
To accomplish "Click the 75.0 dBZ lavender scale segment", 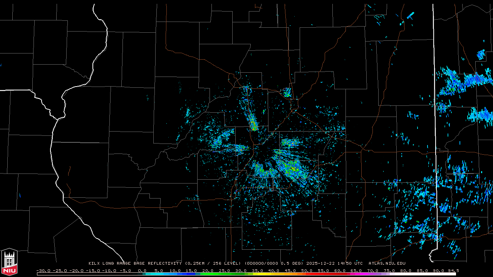I will 389,274.
